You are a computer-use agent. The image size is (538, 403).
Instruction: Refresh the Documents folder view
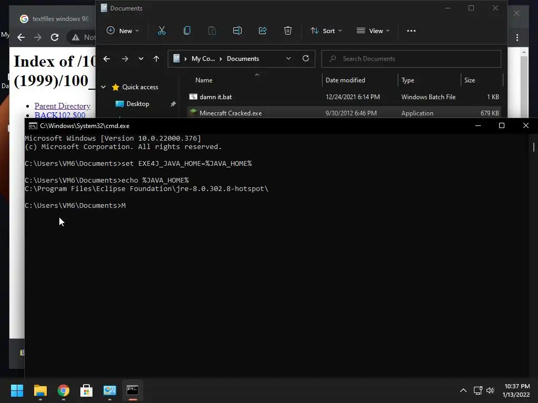tap(306, 58)
